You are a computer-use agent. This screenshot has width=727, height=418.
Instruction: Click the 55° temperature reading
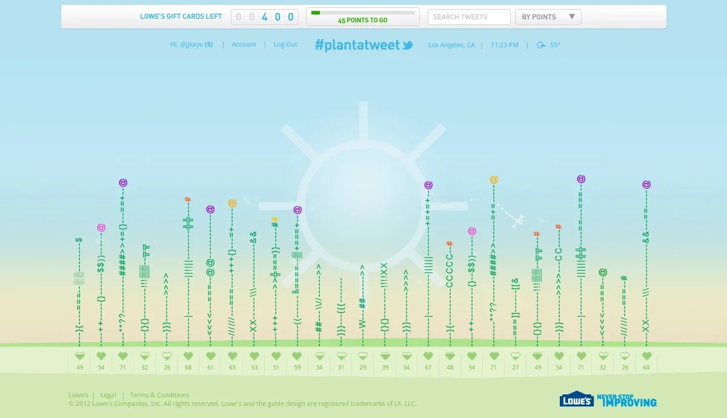(x=555, y=45)
